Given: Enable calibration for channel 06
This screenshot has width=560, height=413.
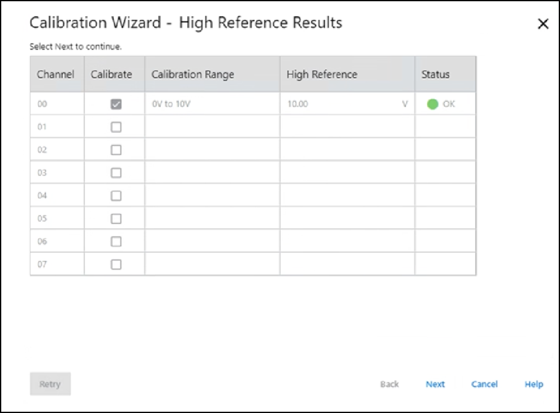Looking at the screenshot, I should tap(116, 241).
